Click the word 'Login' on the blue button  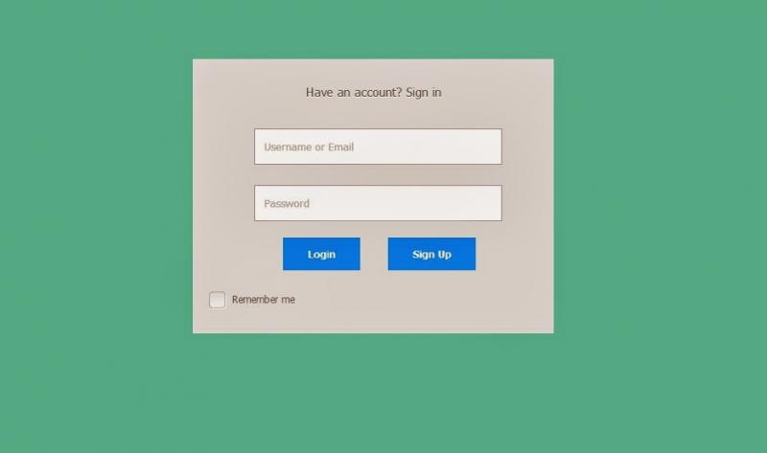click(321, 255)
